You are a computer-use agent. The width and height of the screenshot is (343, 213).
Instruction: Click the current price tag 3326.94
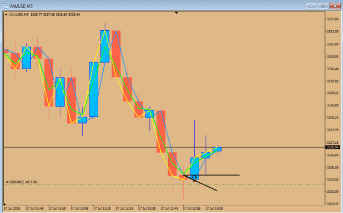click(333, 147)
